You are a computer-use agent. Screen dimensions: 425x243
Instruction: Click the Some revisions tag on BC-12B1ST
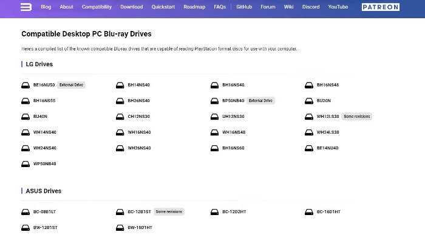(x=168, y=212)
